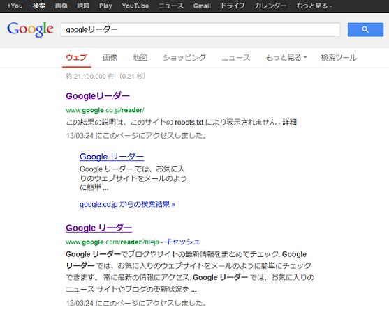Viewport: 389px width, 312px height.
Task: Open 地図 in the top black bar
Action: click(x=83, y=6)
